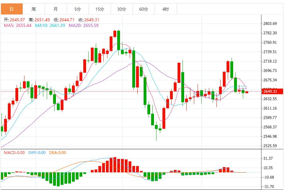
Task: Click the tallest red MACD histogram bar
Action: point(115,165)
